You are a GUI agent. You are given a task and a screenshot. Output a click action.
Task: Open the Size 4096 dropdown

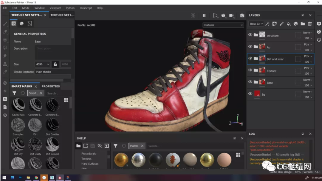42,64
